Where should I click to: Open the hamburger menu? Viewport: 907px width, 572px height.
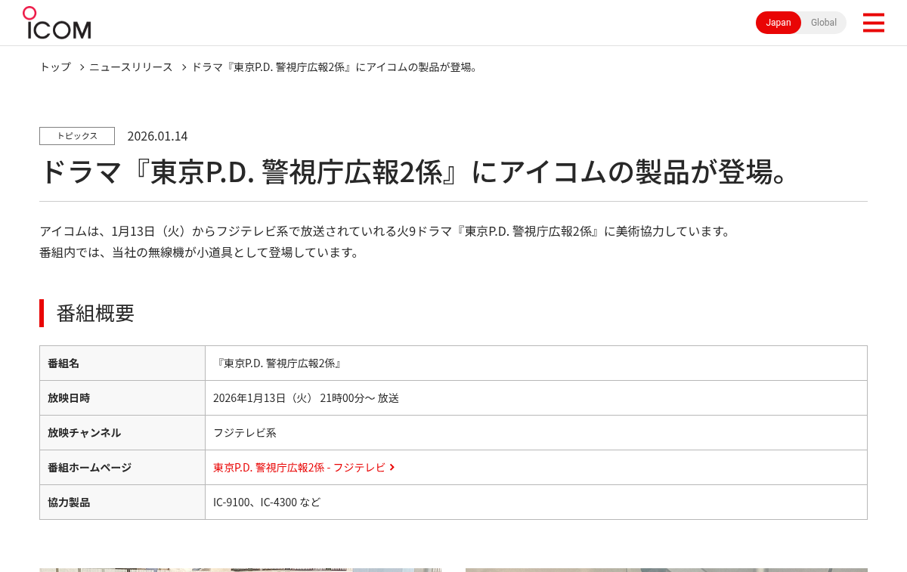873,23
